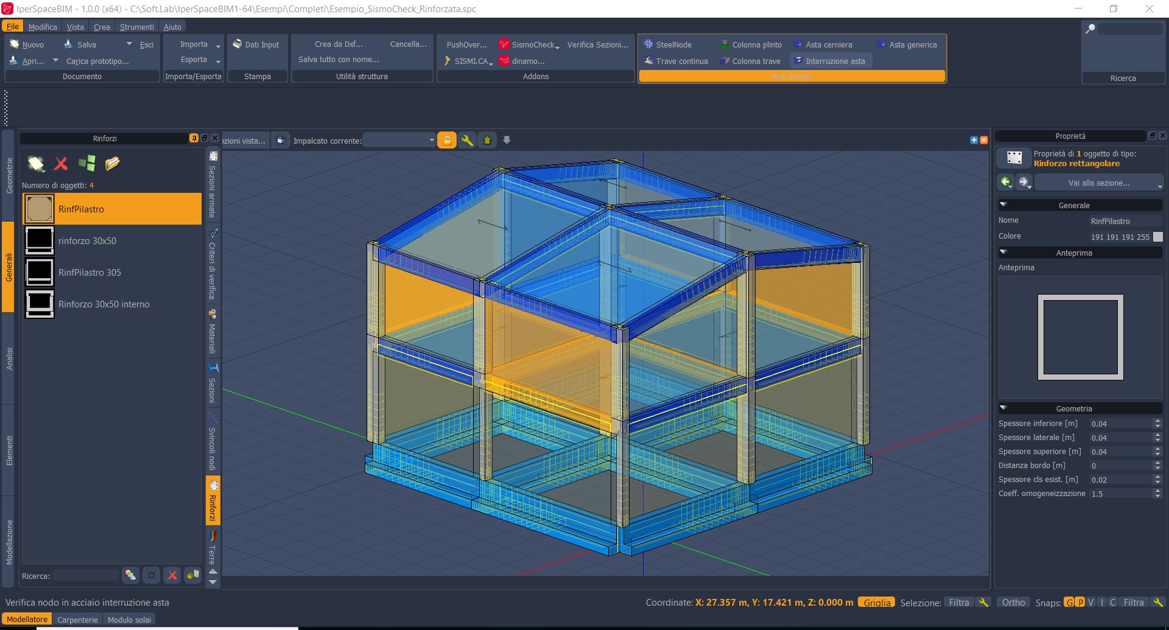The height and width of the screenshot is (630, 1169).
Task: Collapse the Geometria properties section
Action: point(1003,408)
